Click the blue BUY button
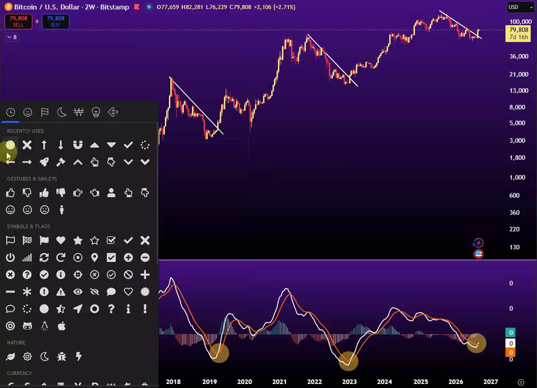Viewport: 537px width, 388px height. [x=55, y=21]
